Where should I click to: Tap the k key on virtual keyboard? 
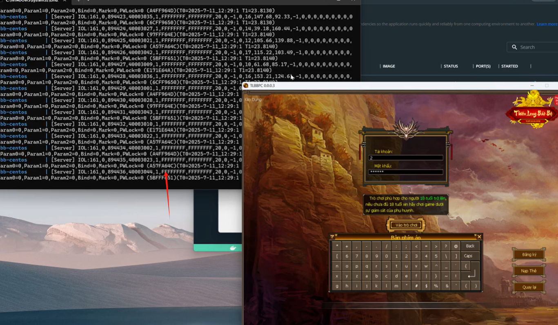click(x=376, y=286)
